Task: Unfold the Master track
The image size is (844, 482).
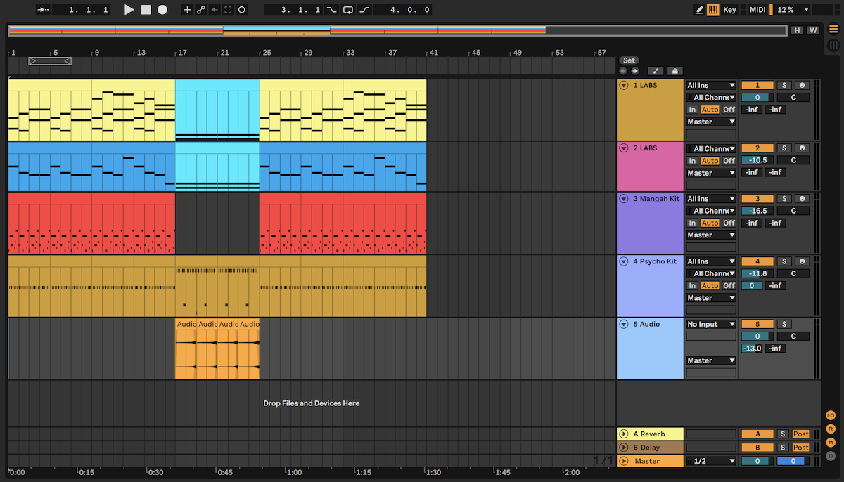Action: [623, 461]
